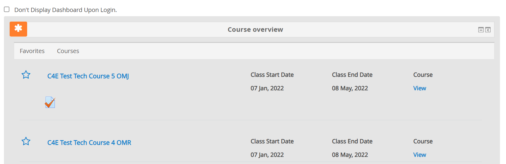Open C4E Test Tech Course 4 OMR link
The width and height of the screenshot is (506, 164).
pyautogui.click(x=89, y=143)
